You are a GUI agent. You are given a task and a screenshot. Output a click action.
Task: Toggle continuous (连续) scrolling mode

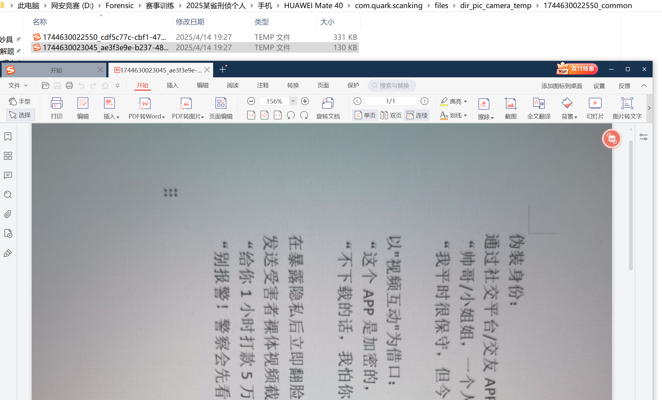tap(417, 116)
